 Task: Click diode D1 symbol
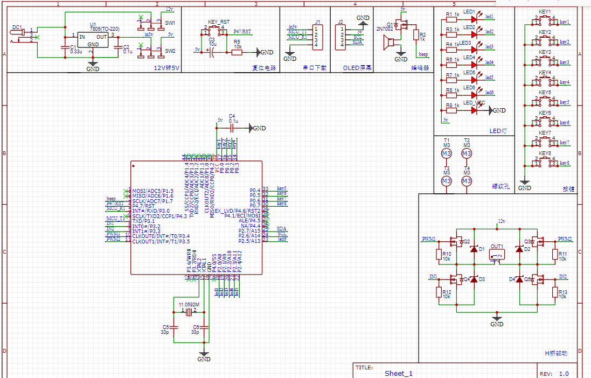pos(474,249)
